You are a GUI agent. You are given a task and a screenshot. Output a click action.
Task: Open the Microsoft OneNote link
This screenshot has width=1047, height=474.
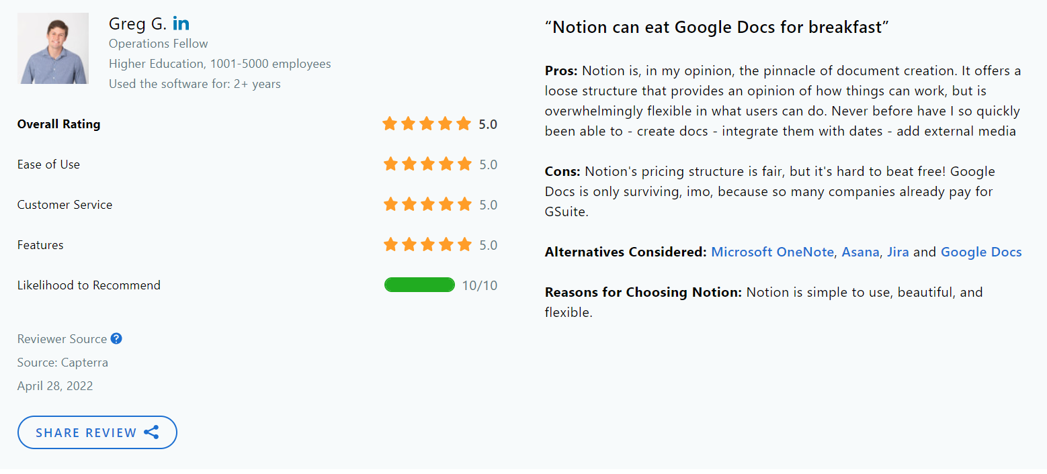point(771,252)
